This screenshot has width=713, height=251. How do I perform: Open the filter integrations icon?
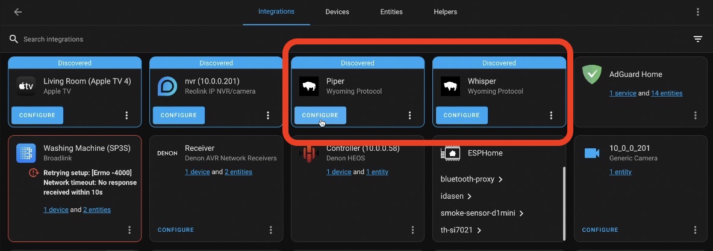tap(698, 40)
